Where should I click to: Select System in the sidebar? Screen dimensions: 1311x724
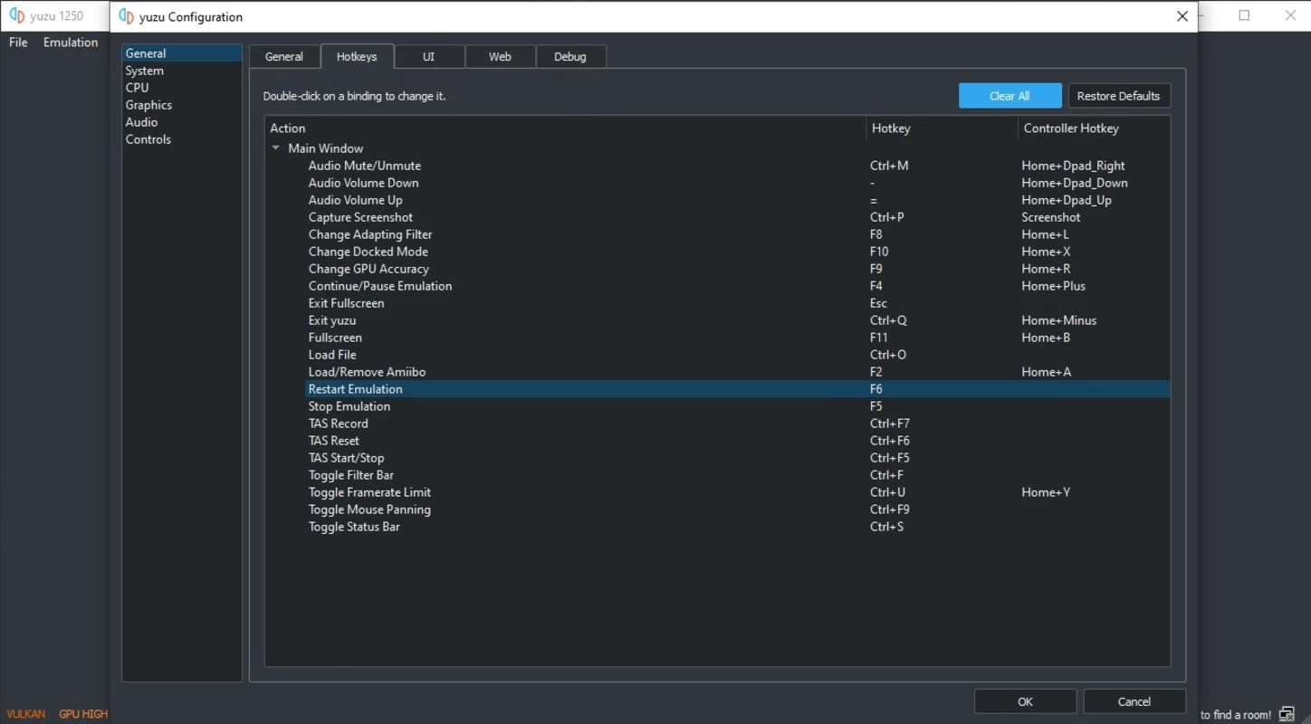182,71
